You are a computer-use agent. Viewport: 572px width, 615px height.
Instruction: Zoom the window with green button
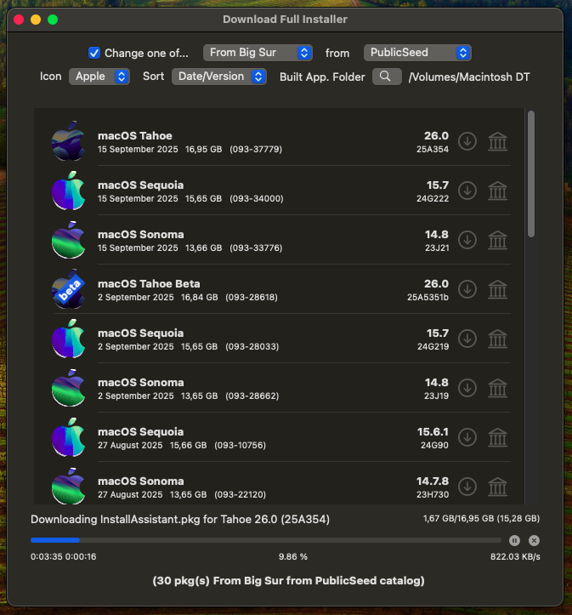[53, 20]
